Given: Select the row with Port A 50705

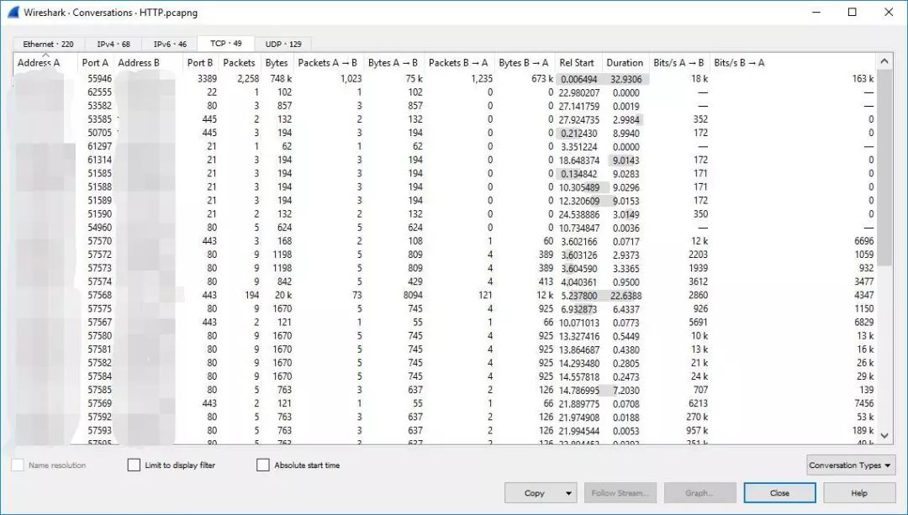Looking at the screenshot, I should pyautogui.click(x=445, y=133).
